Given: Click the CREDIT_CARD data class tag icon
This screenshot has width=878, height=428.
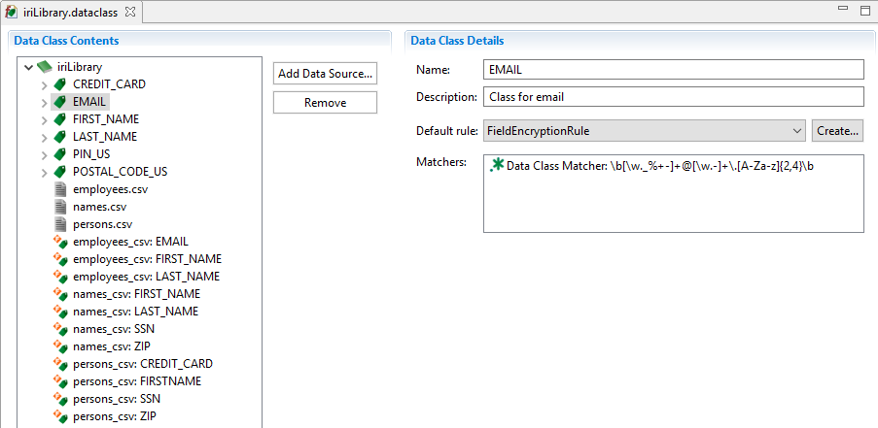Looking at the screenshot, I should pos(60,84).
